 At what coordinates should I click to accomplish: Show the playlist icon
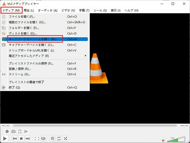click(52, 138)
